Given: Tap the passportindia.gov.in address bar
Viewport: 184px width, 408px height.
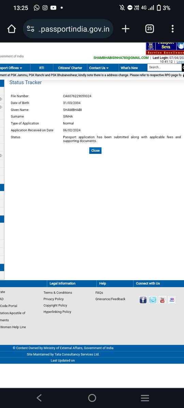Looking at the screenshot, I should point(68,29).
